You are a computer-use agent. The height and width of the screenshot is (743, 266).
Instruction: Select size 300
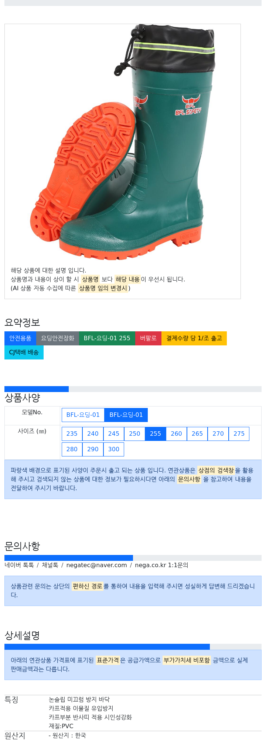(x=114, y=449)
